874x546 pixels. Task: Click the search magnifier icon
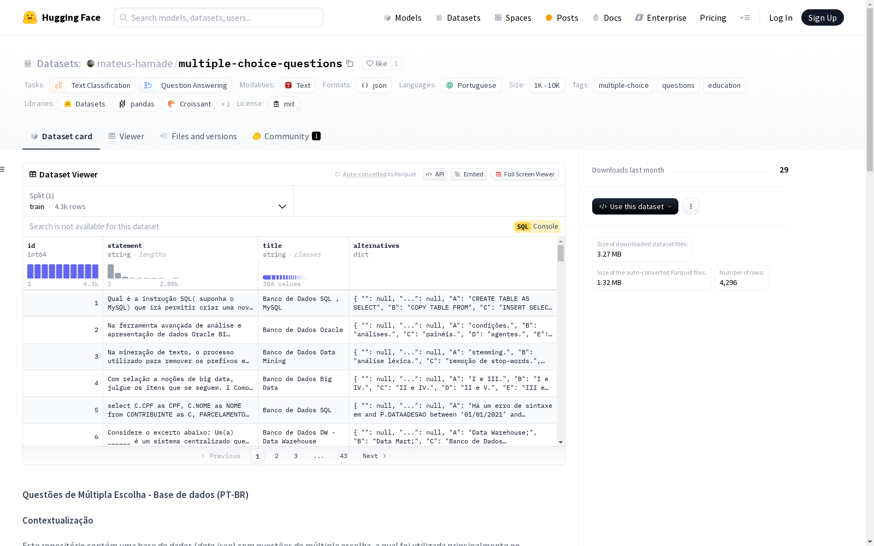tap(123, 17)
